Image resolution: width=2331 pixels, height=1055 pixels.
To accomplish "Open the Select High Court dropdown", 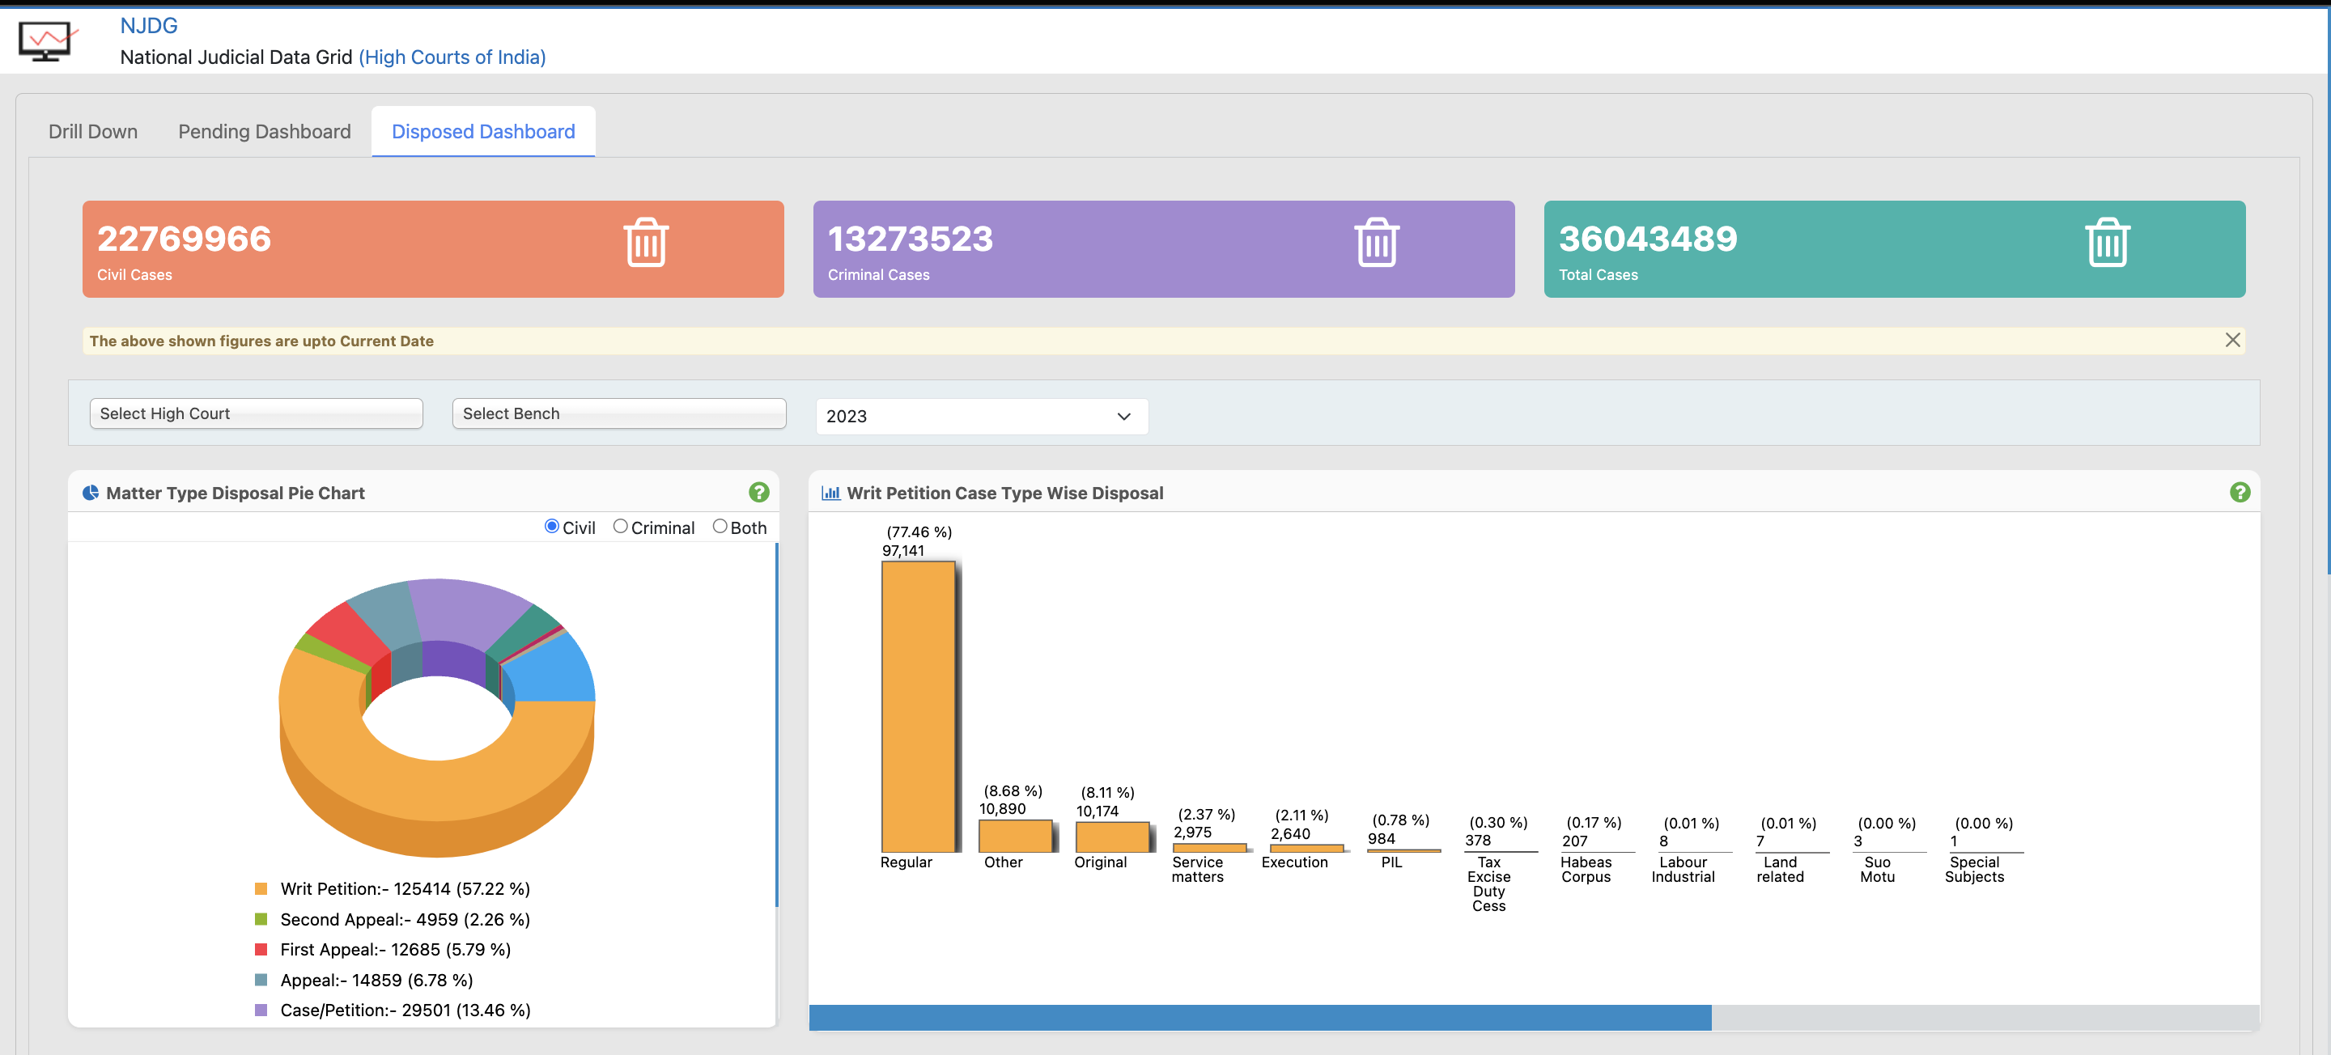I will click(256, 413).
